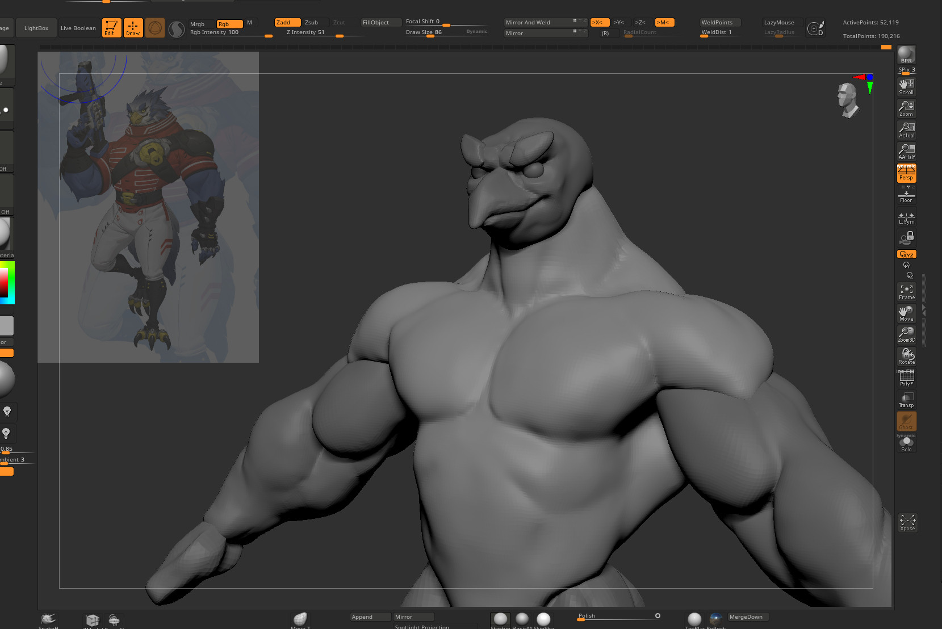Screen dimensions: 942x629
Task: Click the Frame button
Action: click(x=906, y=292)
